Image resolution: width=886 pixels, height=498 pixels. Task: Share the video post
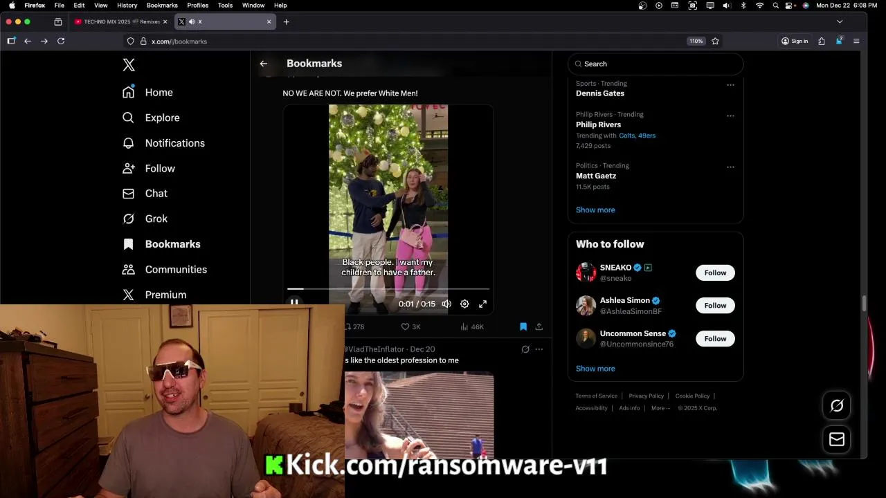click(539, 326)
